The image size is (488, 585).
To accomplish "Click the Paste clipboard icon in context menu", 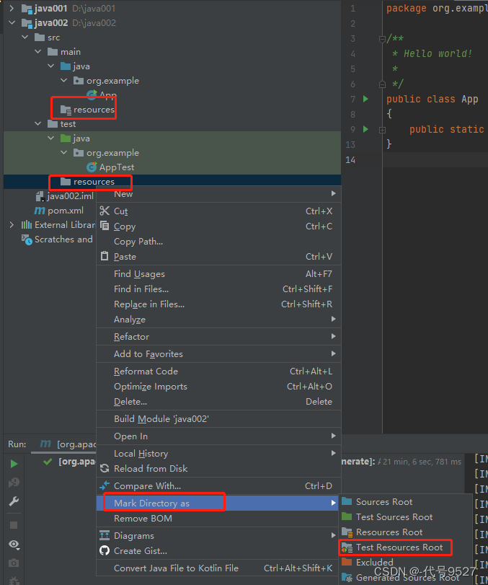I will pos(105,257).
